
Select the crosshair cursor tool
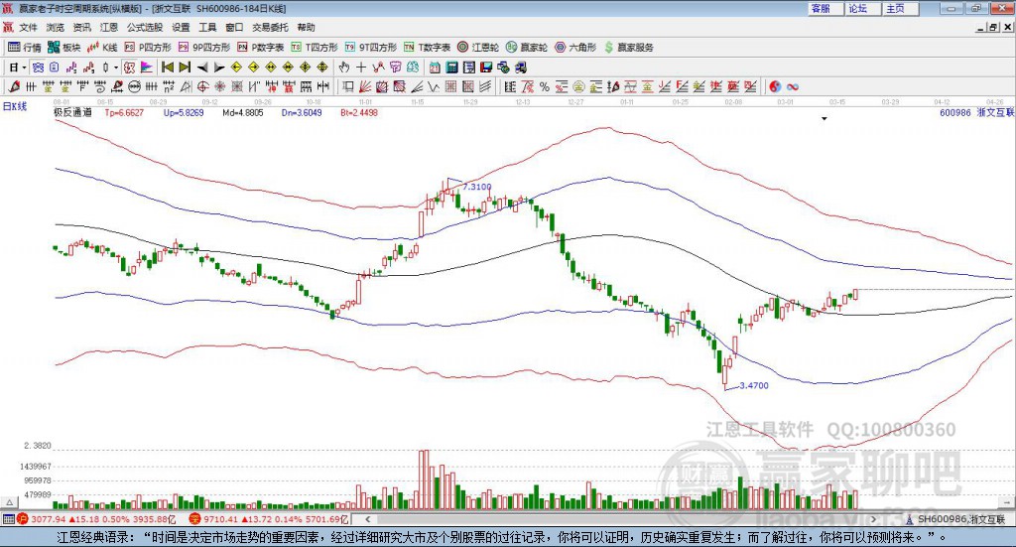361,68
